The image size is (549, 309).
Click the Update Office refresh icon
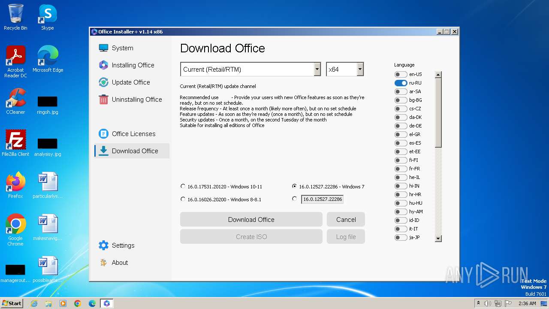pyautogui.click(x=103, y=82)
